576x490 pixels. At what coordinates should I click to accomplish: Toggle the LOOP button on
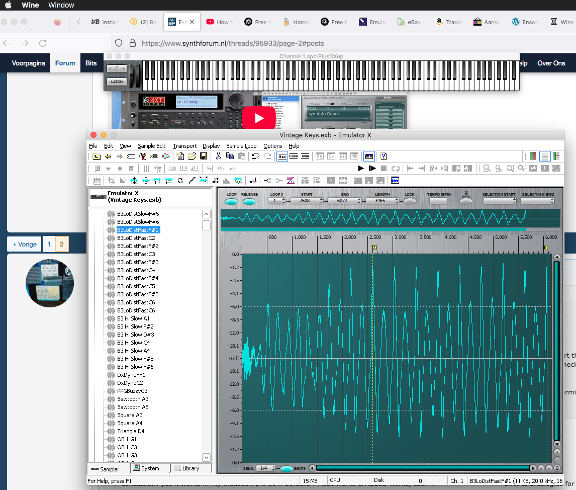point(231,201)
